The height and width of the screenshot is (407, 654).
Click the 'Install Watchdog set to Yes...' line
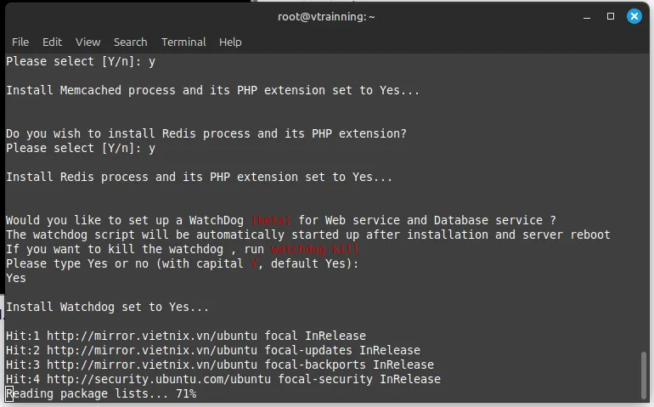(107, 307)
